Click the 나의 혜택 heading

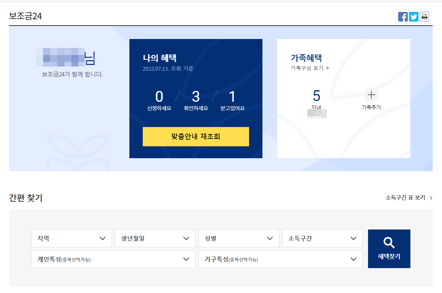point(159,58)
